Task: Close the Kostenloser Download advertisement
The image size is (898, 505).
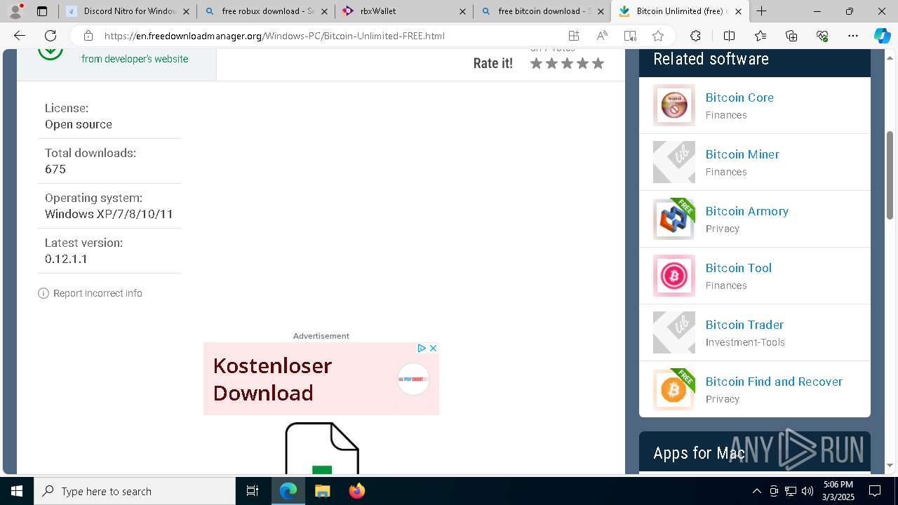Action: click(433, 348)
